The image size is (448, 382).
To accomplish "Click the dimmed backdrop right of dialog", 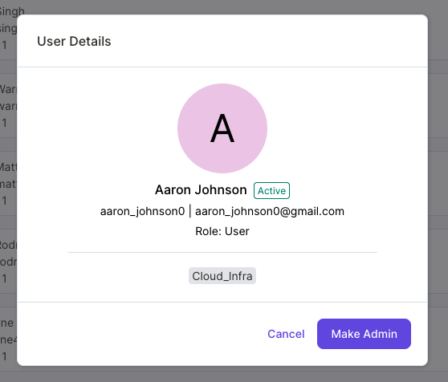I will [x=438, y=191].
